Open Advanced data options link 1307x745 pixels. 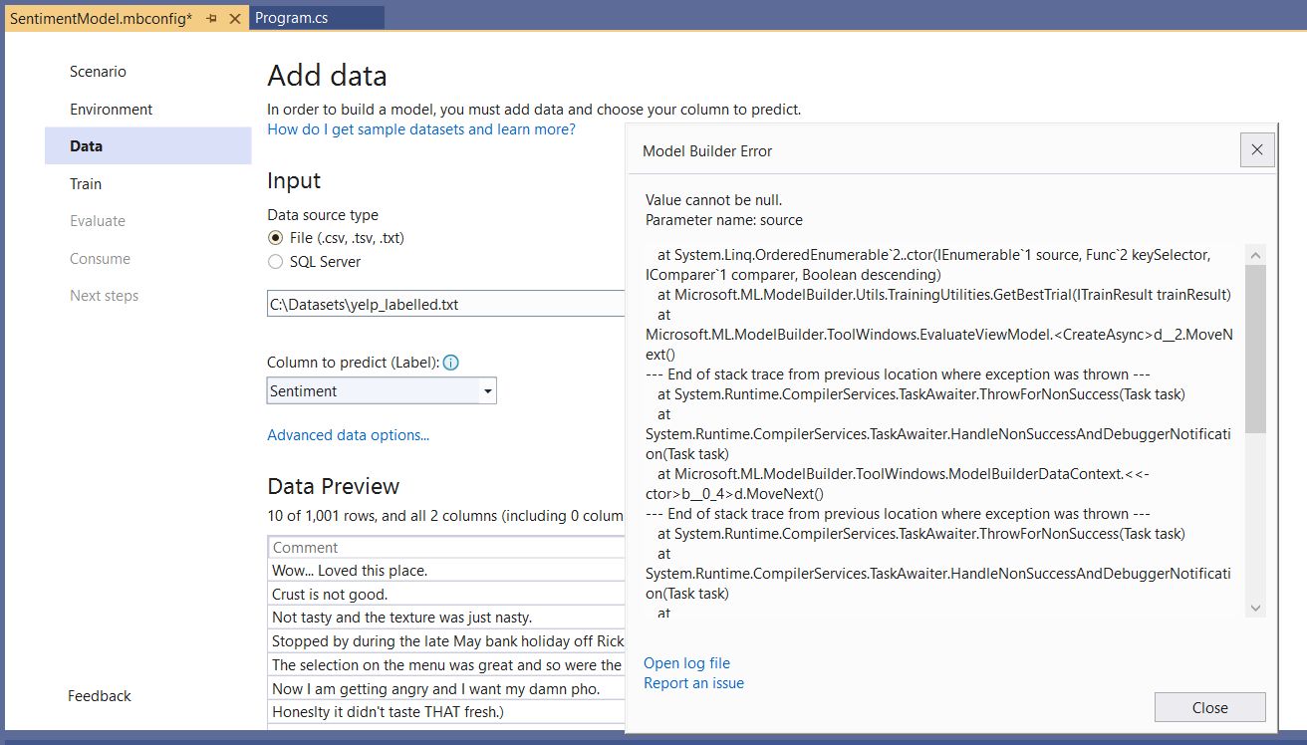coord(349,435)
